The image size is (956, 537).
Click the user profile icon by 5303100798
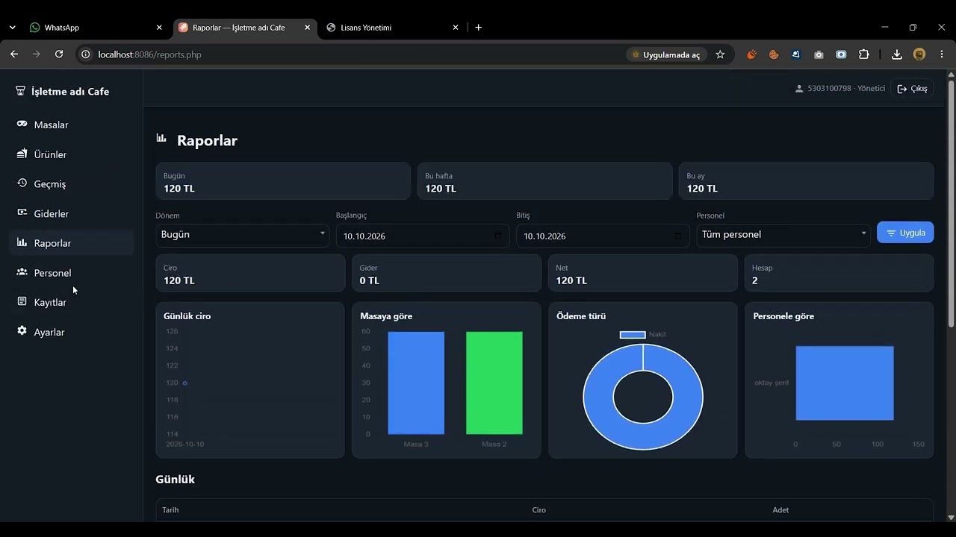pyautogui.click(x=799, y=89)
